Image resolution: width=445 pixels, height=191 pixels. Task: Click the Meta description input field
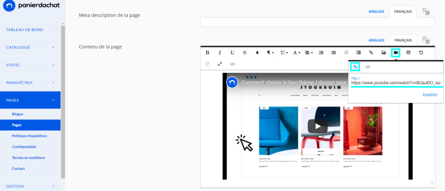pos(318,22)
